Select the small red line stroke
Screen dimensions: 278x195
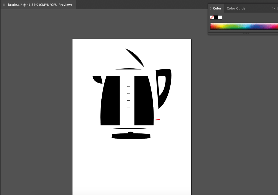pos(158,119)
